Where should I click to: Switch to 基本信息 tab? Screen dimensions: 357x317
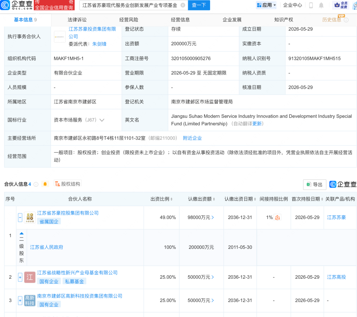tap(25, 20)
